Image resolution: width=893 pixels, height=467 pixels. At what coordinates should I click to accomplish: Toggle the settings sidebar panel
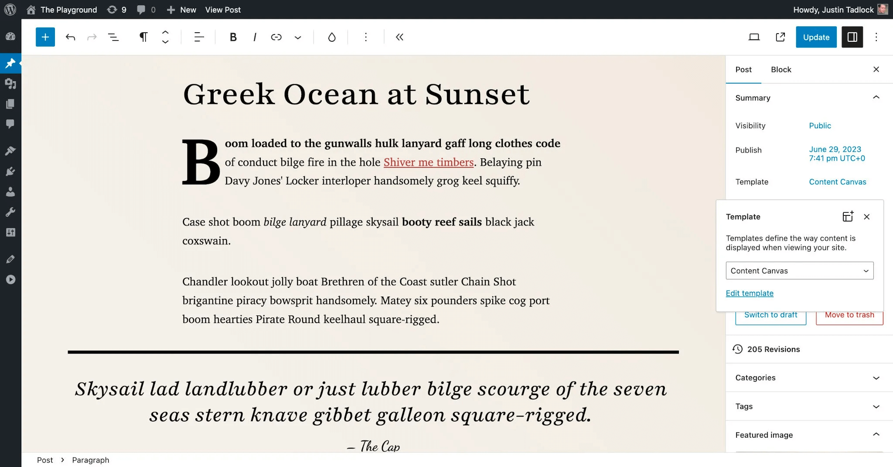pyautogui.click(x=852, y=37)
